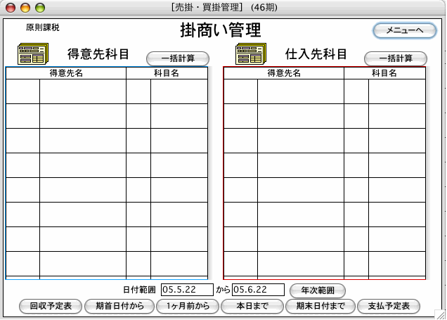Click the ledger icon beside 得意先科目
Screen dimensions: 447x320
coord(32,54)
